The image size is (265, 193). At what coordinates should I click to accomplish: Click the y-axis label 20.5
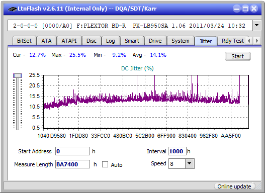34,85
